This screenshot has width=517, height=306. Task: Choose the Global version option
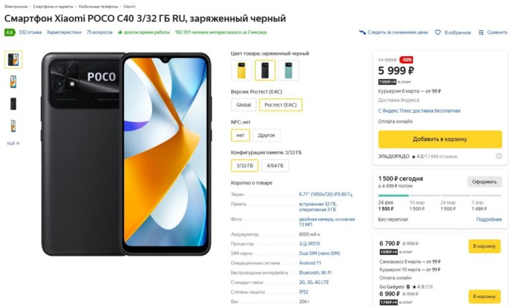(243, 105)
